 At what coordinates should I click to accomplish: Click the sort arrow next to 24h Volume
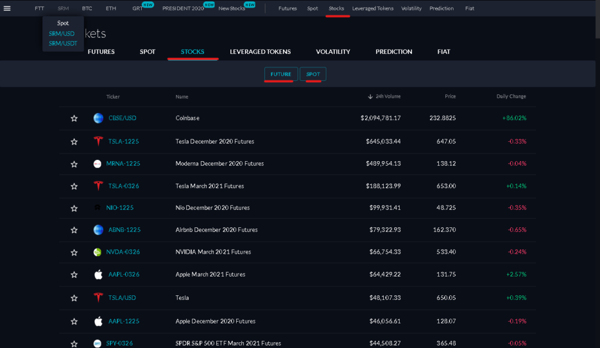[x=370, y=97]
